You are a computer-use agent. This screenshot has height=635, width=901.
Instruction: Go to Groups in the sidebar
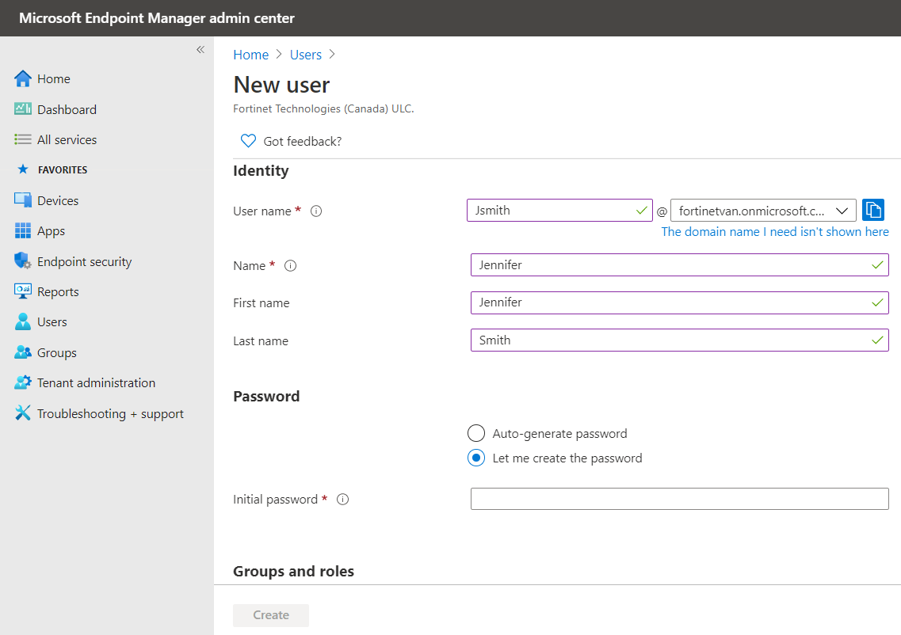[56, 353]
